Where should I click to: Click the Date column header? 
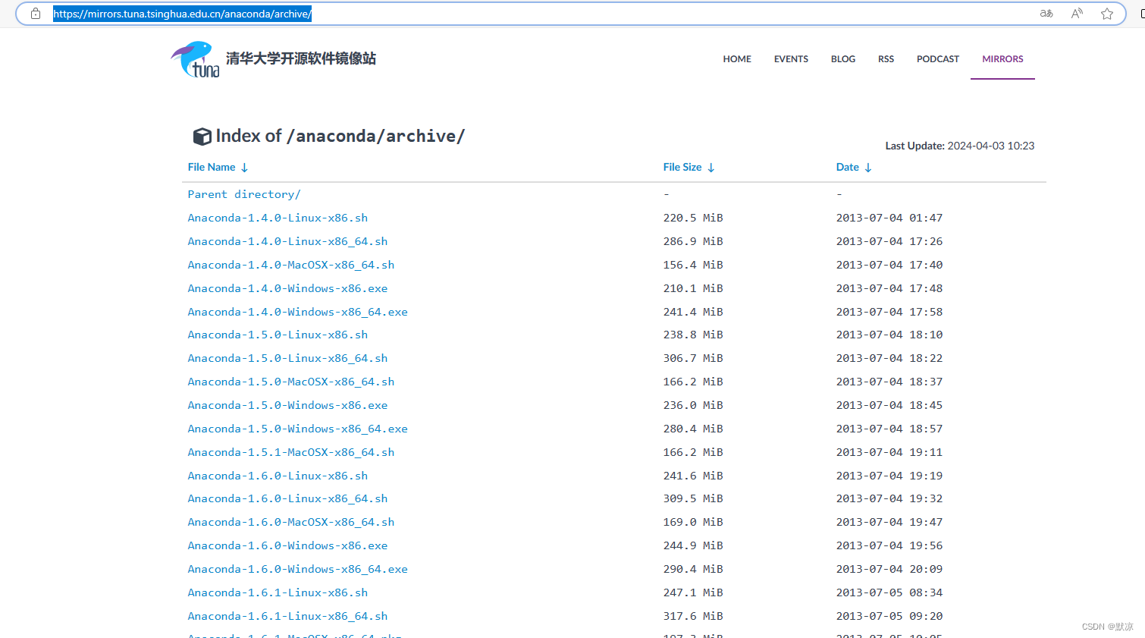coord(848,168)
